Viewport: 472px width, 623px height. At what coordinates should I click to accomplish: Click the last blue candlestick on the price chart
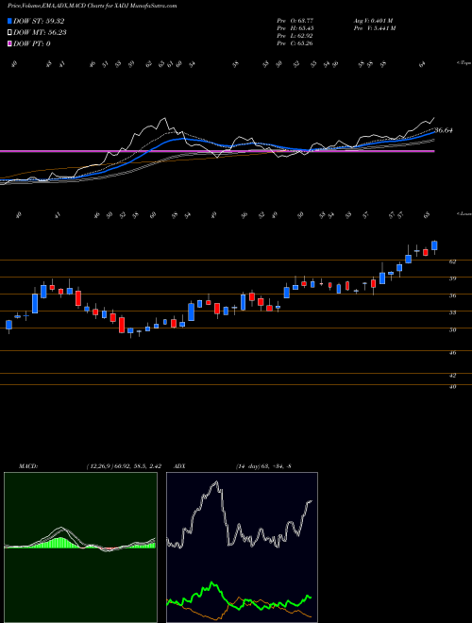[434, 245]
